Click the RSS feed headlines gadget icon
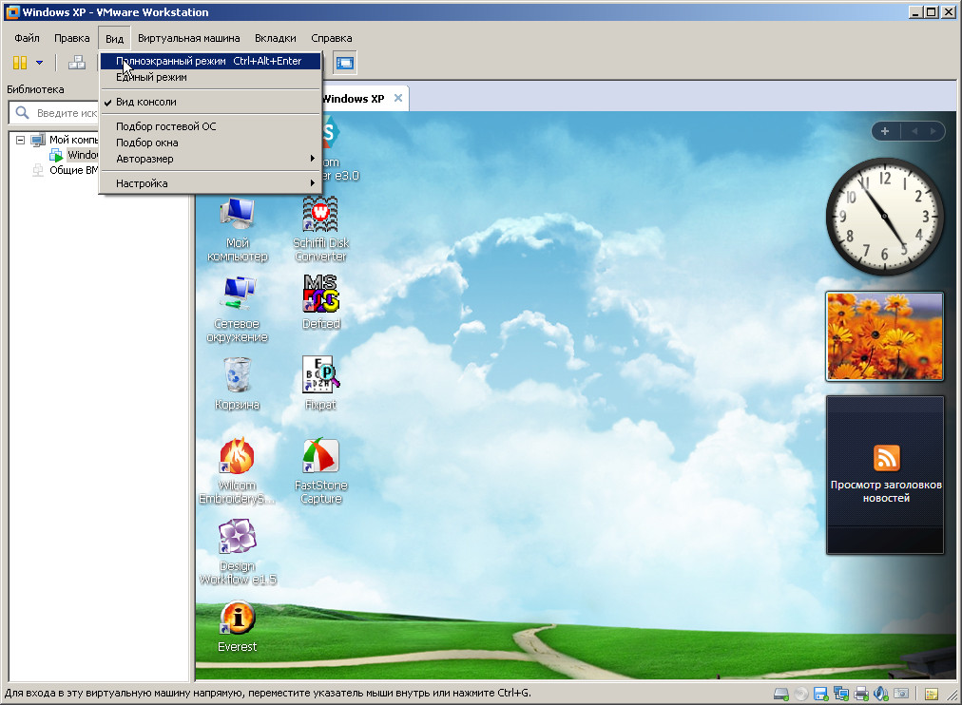Viewport: 962px width, 705px height. 886,457
